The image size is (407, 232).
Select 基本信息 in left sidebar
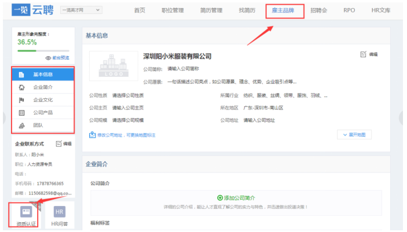(42, 75)
